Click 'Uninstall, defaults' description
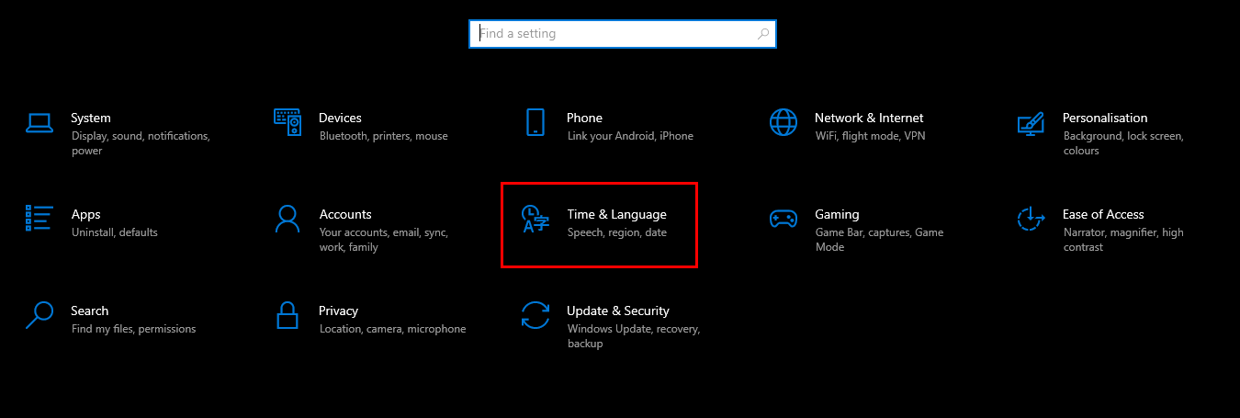The width and height of the screenshot is (1240, 418). [x=115, y=232]
